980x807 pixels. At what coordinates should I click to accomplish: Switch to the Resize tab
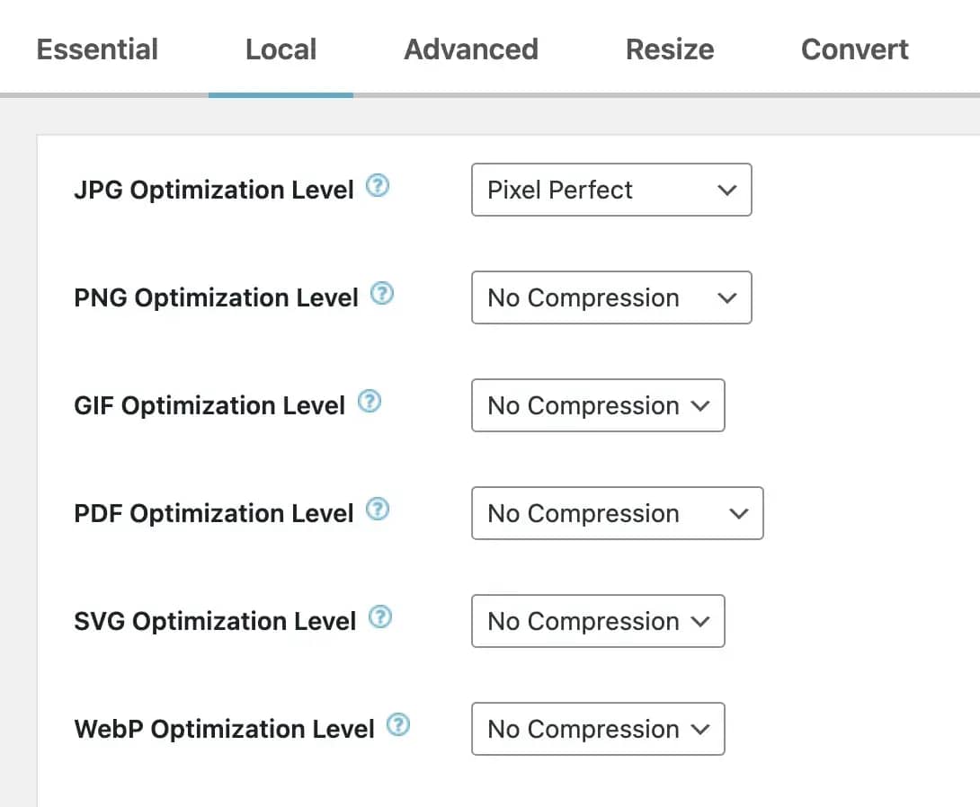coord(670,49)
